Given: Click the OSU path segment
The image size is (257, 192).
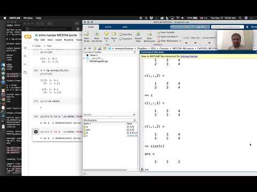Looking at the screenshot, I should click(153, 49).
